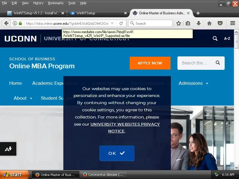Click UConn header search magnifier icon
239x179 pixels.
(215, 38)
